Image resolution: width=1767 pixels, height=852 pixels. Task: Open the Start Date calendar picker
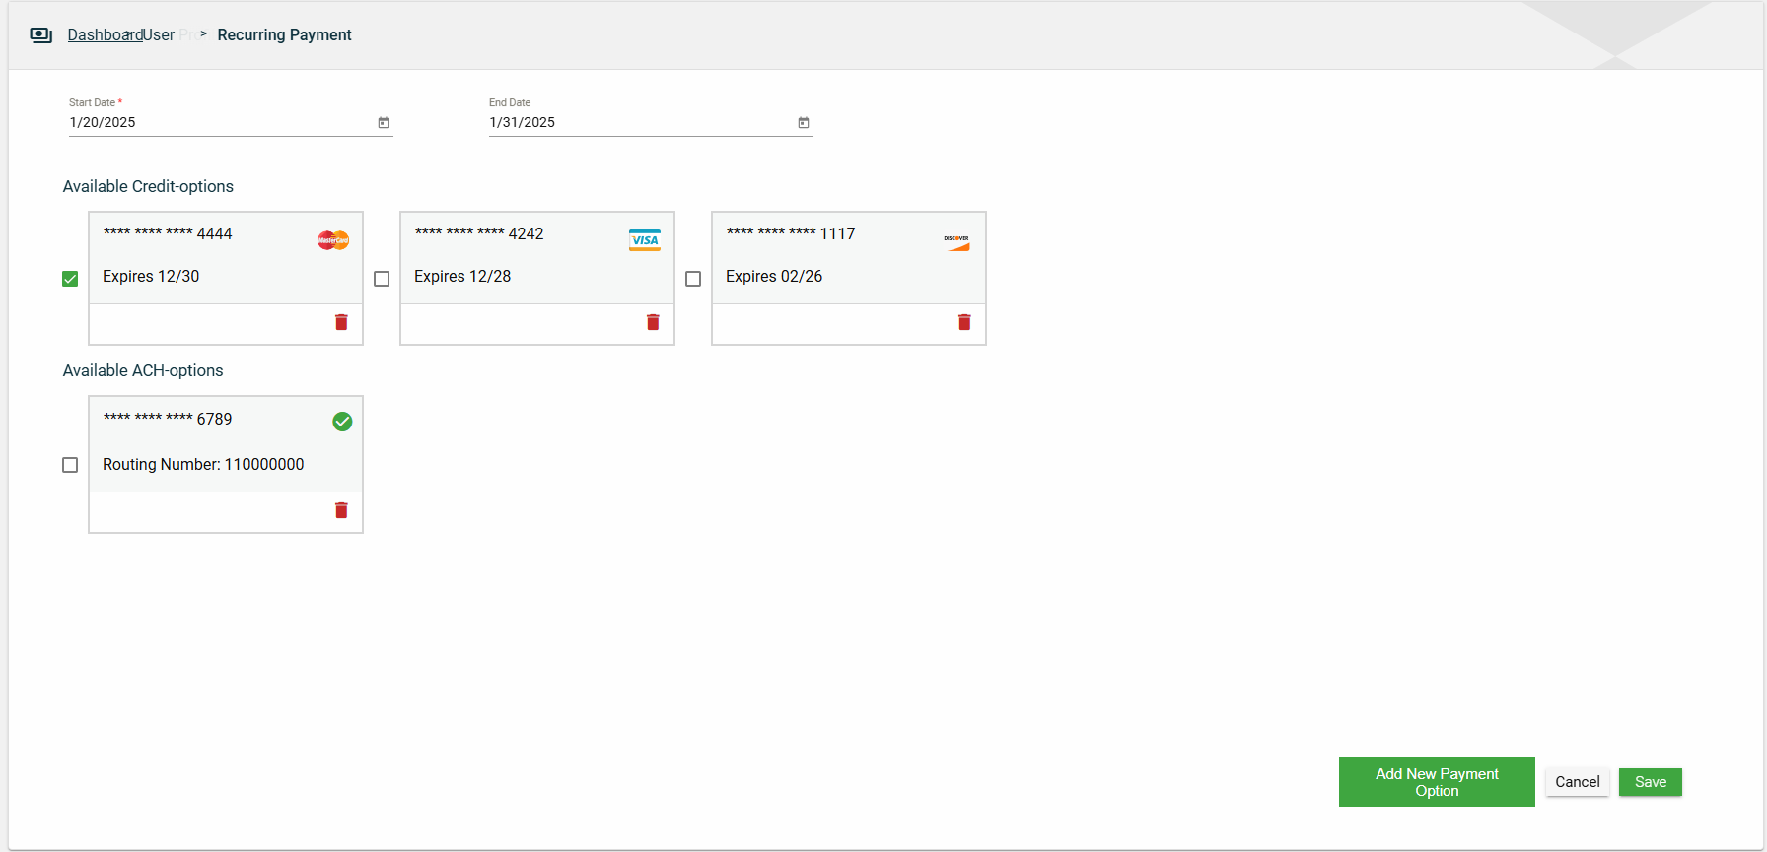[384, 123]
